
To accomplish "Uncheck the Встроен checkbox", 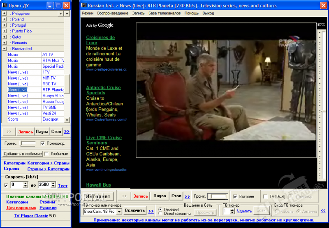I will coord(235,196).
